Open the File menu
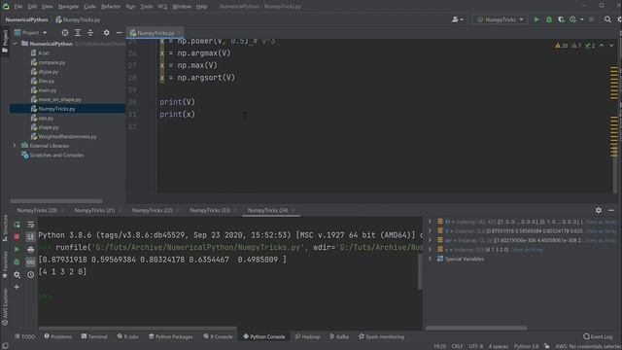This screenshot has height=350, width=622. [x=18, y=7]
